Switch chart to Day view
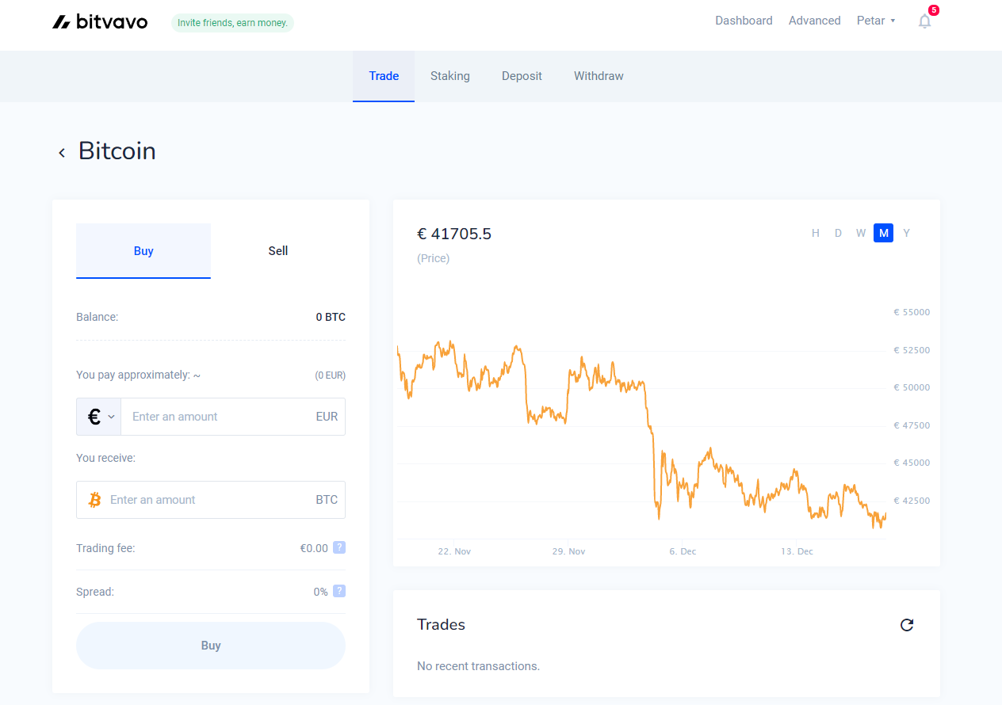This screenshot has width=1002, height=705. coord(838,233)
